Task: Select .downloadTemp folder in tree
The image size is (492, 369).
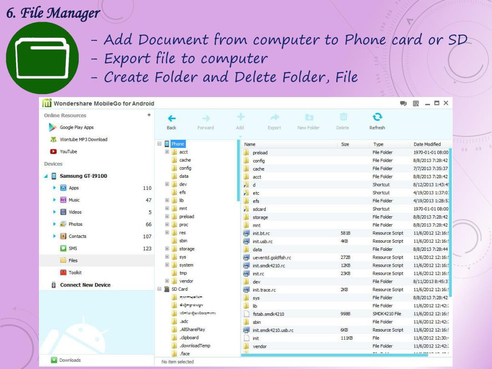Action: coord(195,345)
